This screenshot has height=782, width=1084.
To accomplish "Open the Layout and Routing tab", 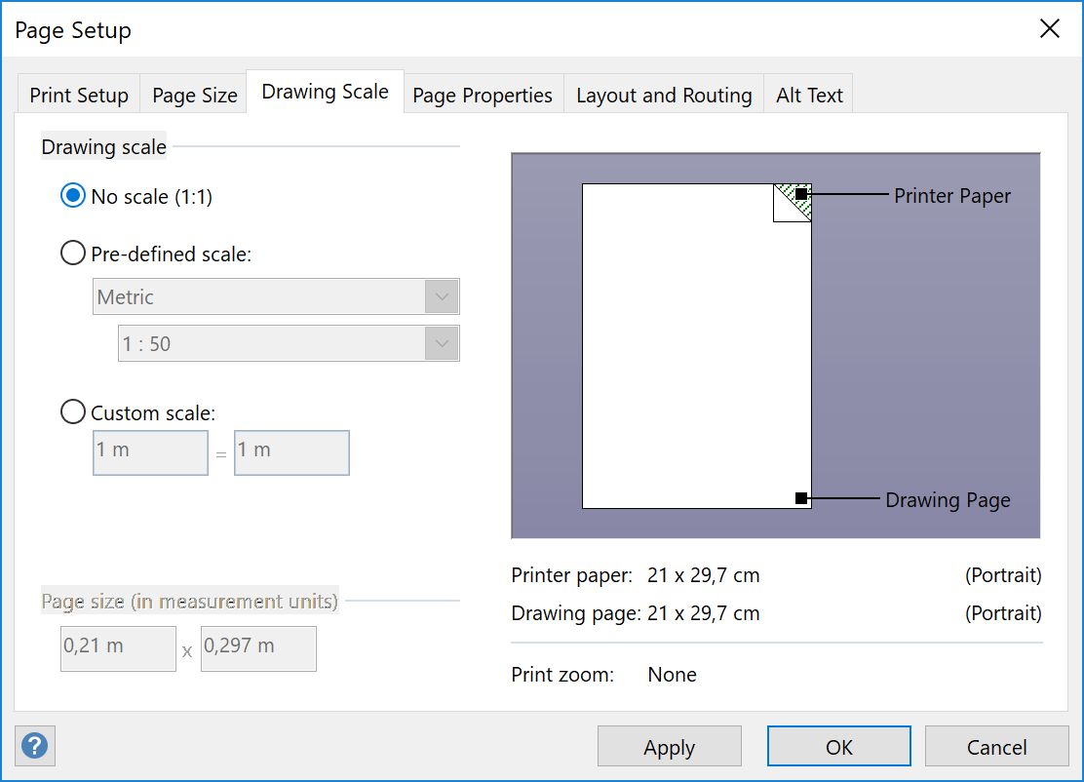I will click(664, 95).
